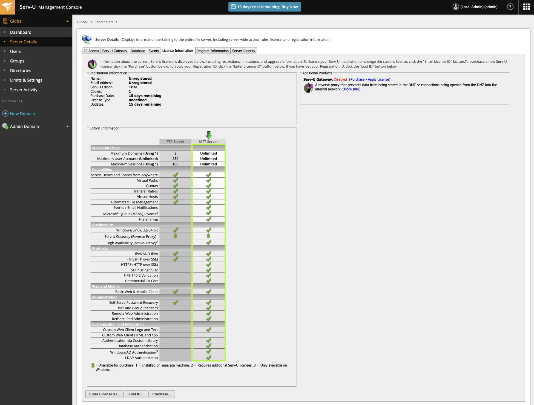This screenshot has width=534, height=405.
Task: Open Server Activity in the sidebar
Action: tap(36, 89)
